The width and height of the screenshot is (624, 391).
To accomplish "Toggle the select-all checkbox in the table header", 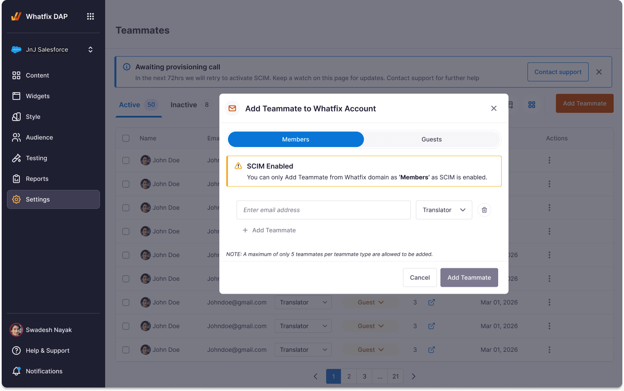I will tap(126, 138).
